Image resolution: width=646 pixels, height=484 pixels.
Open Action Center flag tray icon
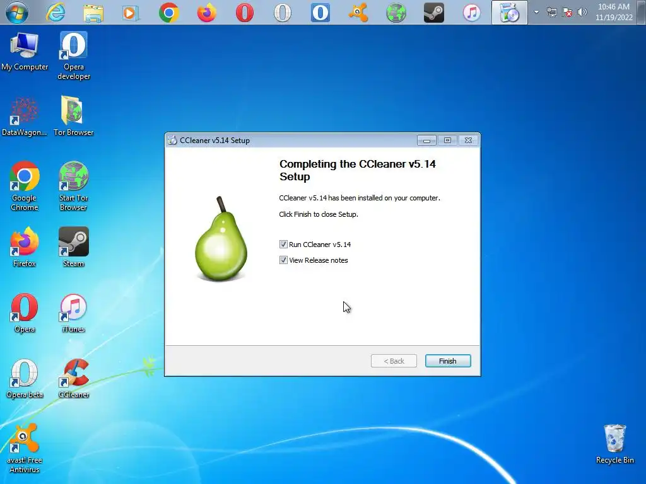[x=567, y=12]
